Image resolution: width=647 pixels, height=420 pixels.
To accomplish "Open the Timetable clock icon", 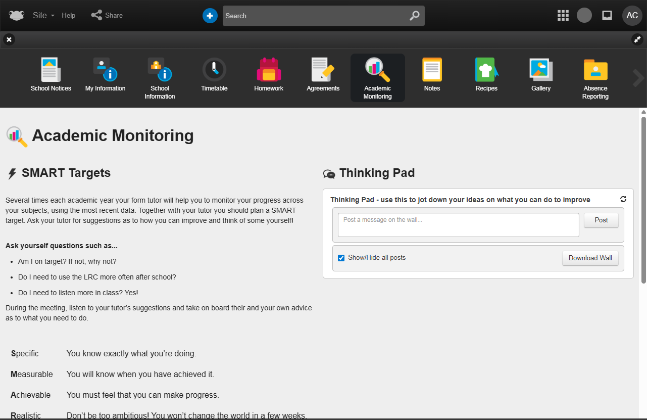I will [214, 70].
